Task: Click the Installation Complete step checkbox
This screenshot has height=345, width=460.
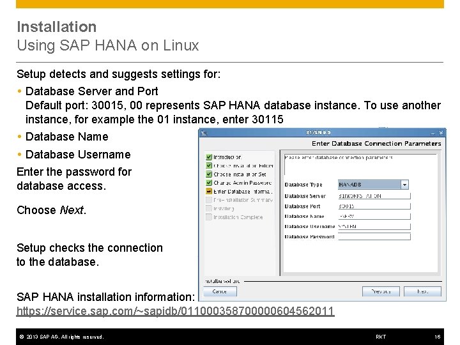Action: 208,217
